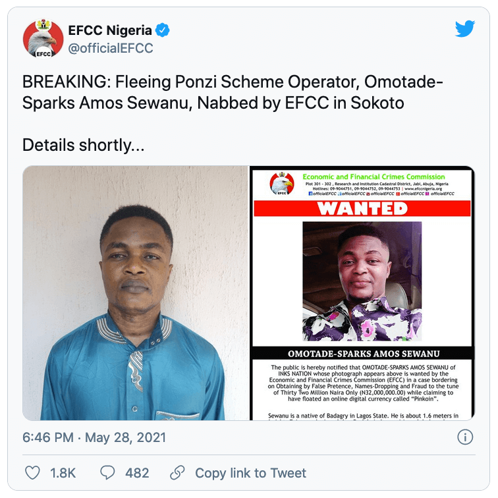498x498 pixels.
Task: Open the 6:46 PM · May 28, 2021 timestamp
Action: click(x=94, y=437)
